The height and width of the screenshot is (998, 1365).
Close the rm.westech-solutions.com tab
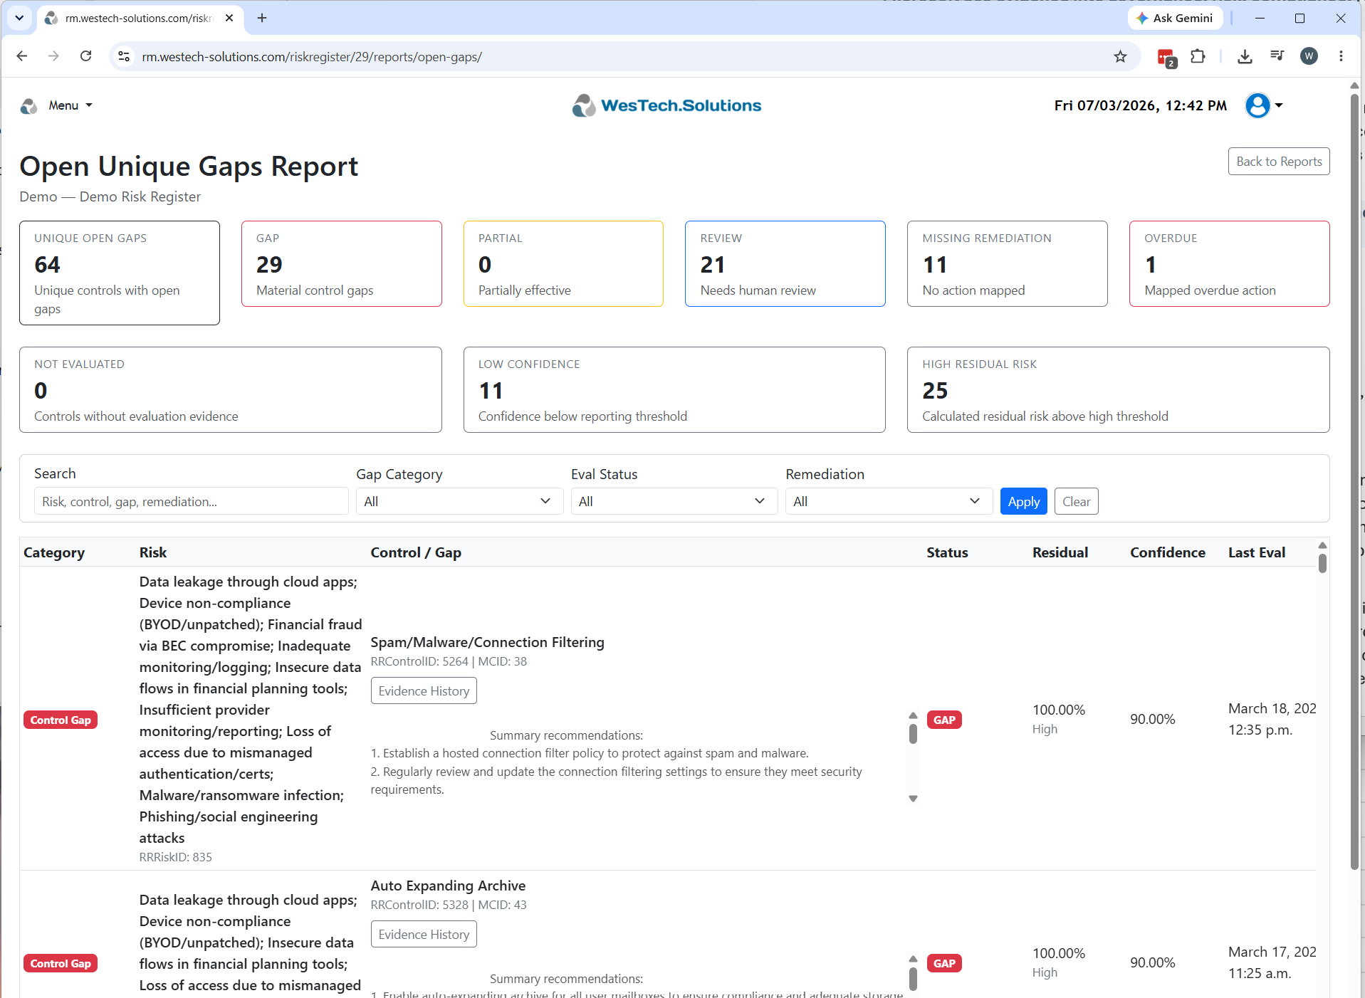[229, 18]
